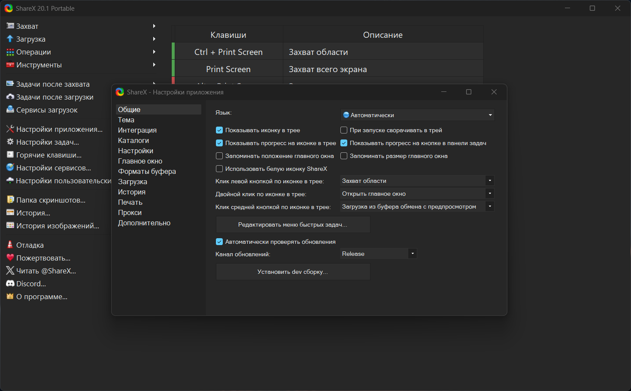The image size is (631, 391).
Task: Click the Операции colored grid icon
Action: point(10,52)
